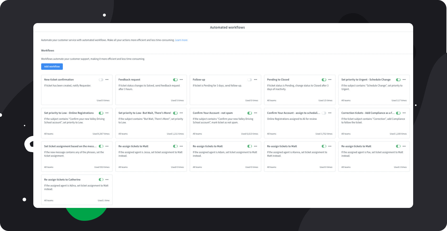Turn off the Adam re-assign workflow toggle

(x=250, y=146)
